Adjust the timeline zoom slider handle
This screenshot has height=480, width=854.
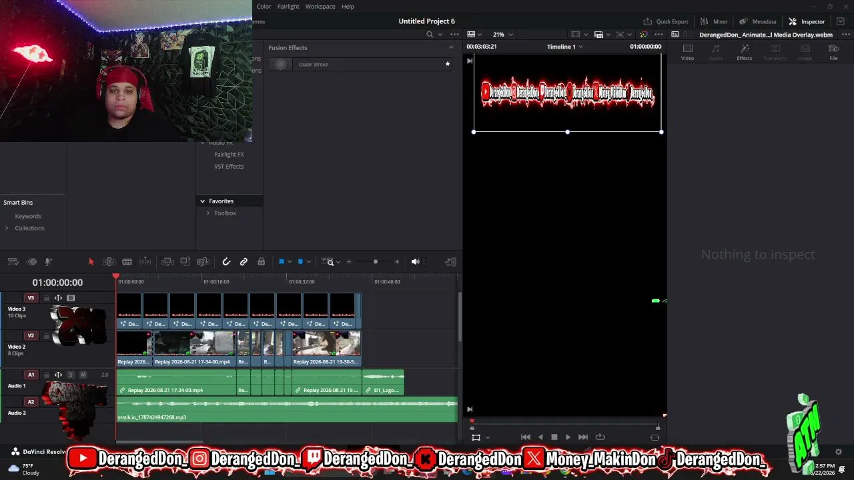pyautogui.click(x=376, y=262)
